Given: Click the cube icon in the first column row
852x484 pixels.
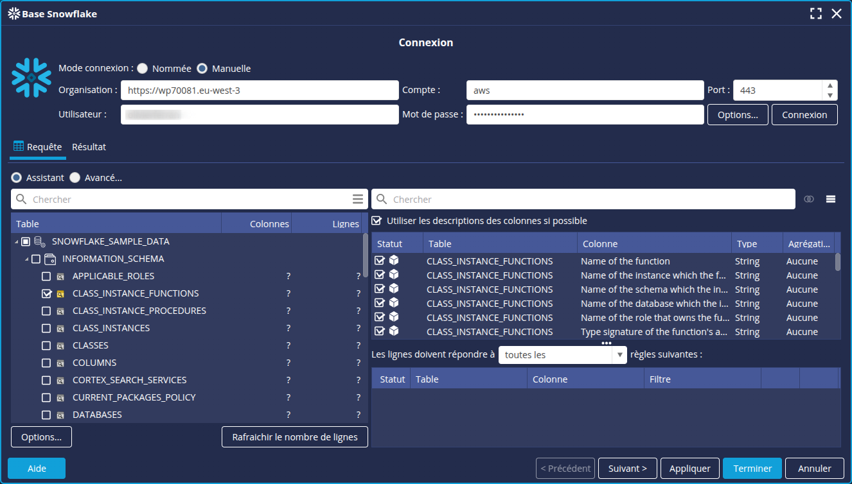Looking at the screenshot, I should (394, 261).
